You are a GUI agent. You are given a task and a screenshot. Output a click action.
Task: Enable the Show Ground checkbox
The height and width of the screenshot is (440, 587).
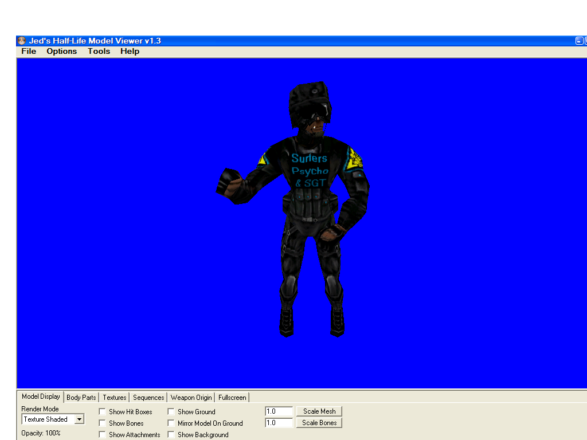pyautogui.click(x=171, y=411)
